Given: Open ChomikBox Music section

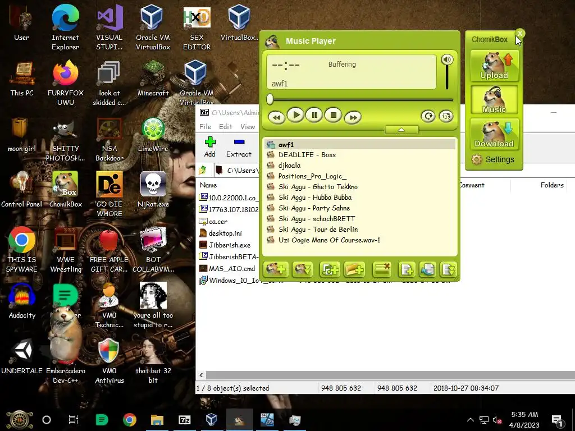Looking at the screenshot, I should [x=494, y=100].
